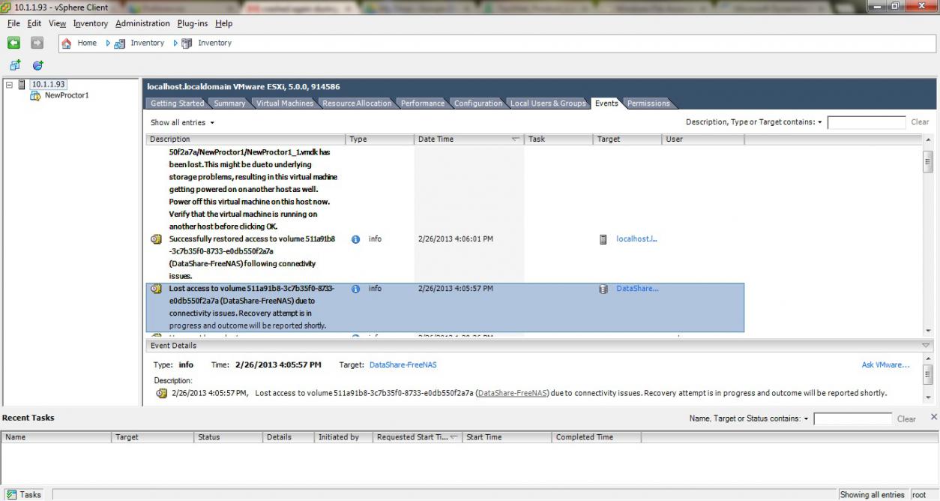Open the DataShare-FreeNAS target link
This screenshot has height=501, width=940.
[x=403, y=365]
